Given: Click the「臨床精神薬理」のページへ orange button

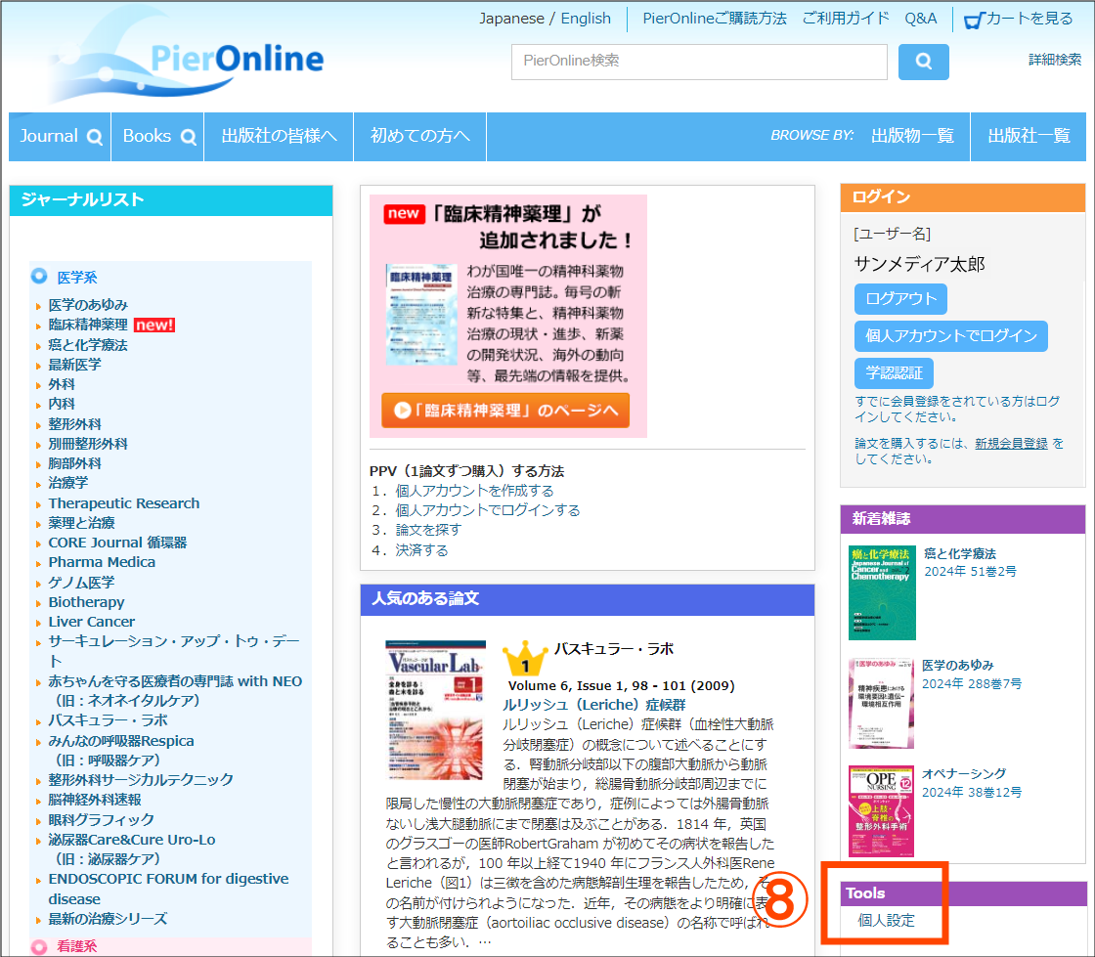Looking at the screenshot, I should click(504, 411).
